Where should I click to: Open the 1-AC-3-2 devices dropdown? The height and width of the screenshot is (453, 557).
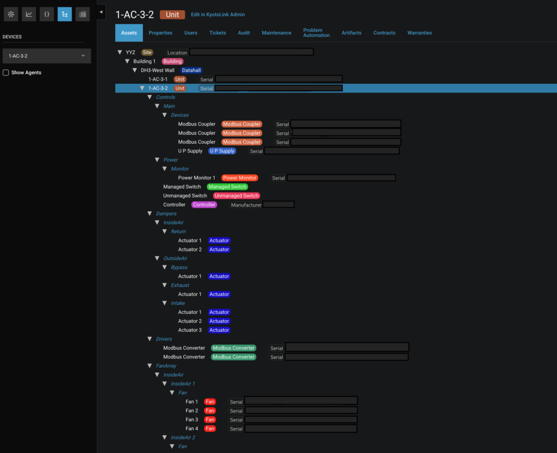[x=47, y=56]
